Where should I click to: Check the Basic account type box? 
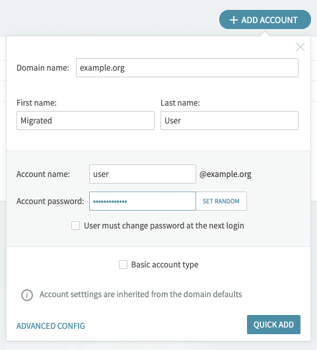coord(123,265)
